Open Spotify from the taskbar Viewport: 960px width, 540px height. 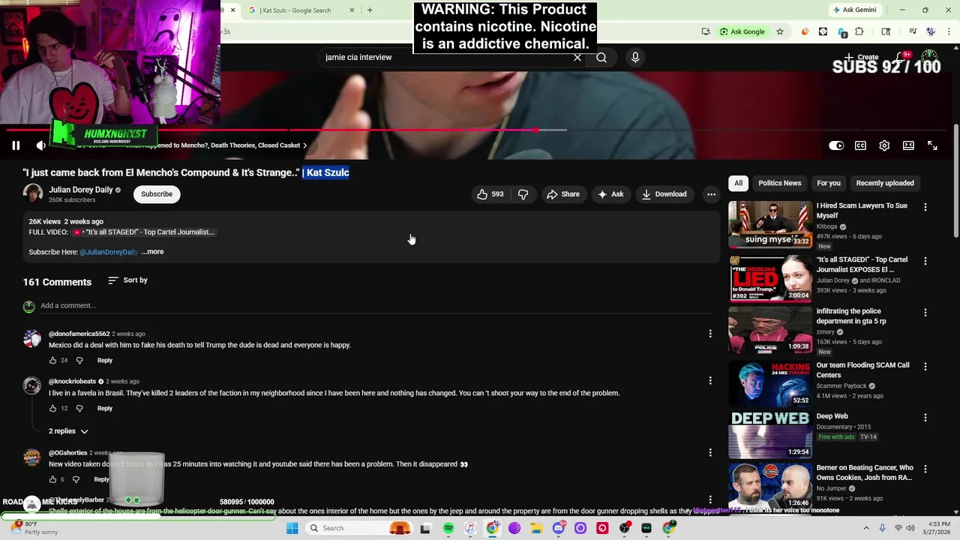coord(448,528)
